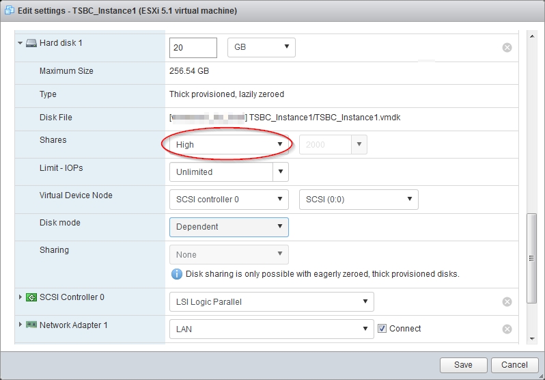Viewport: 545px width, 380px height.
Task: Toggle the Network Adapter Connect checkbox
Action: [x=382, y=329]
